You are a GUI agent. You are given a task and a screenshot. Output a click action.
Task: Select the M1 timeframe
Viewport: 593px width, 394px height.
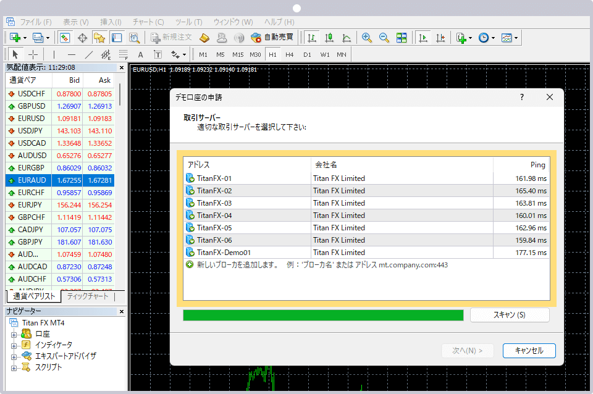(x=203, y=54)
